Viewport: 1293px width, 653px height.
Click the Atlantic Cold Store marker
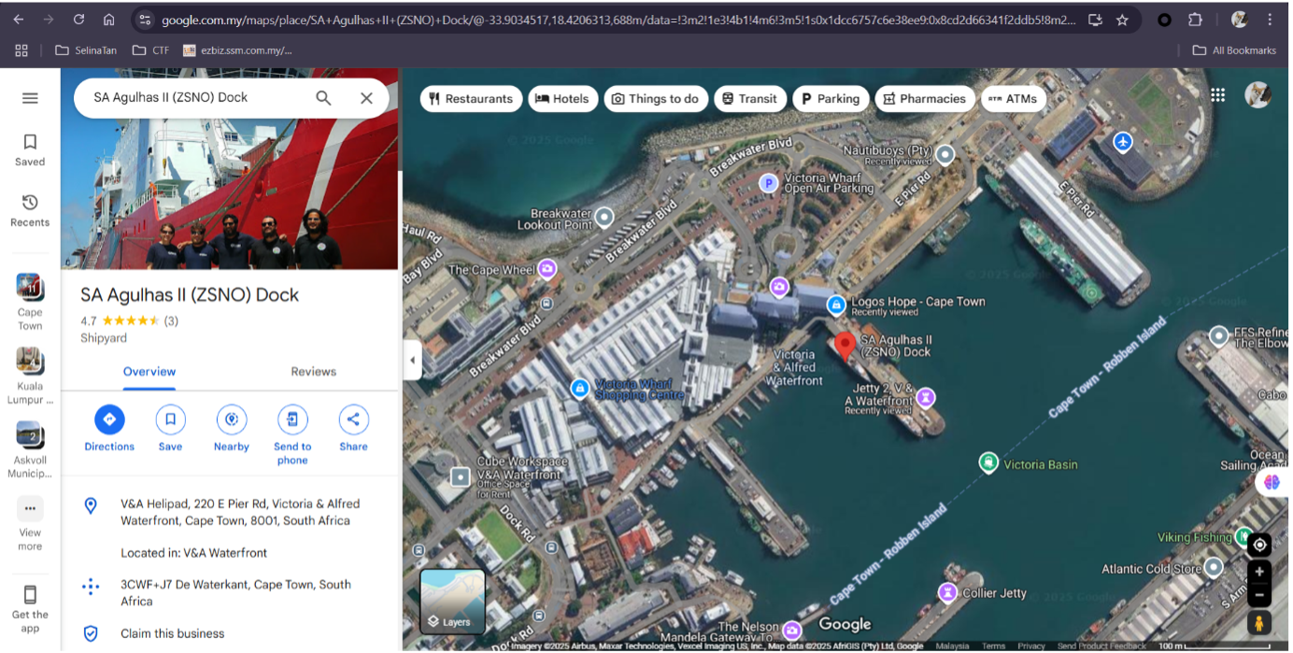tap(1214, 567)
